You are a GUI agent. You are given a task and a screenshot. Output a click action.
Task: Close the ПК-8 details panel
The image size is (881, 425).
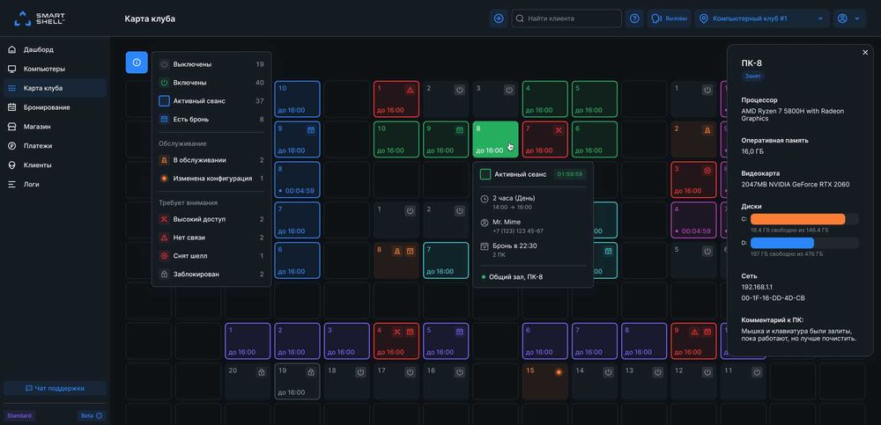pos(865,52)
